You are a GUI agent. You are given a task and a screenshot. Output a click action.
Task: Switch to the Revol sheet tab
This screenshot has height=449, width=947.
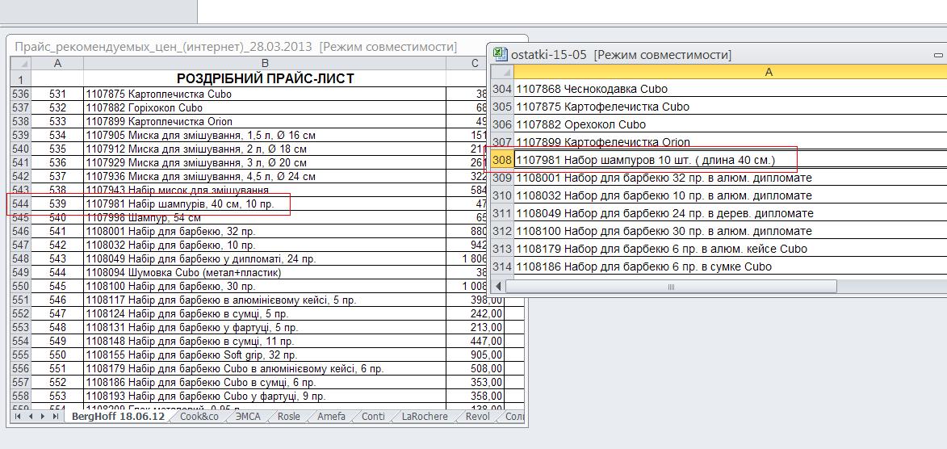click(x=478, y=417)
